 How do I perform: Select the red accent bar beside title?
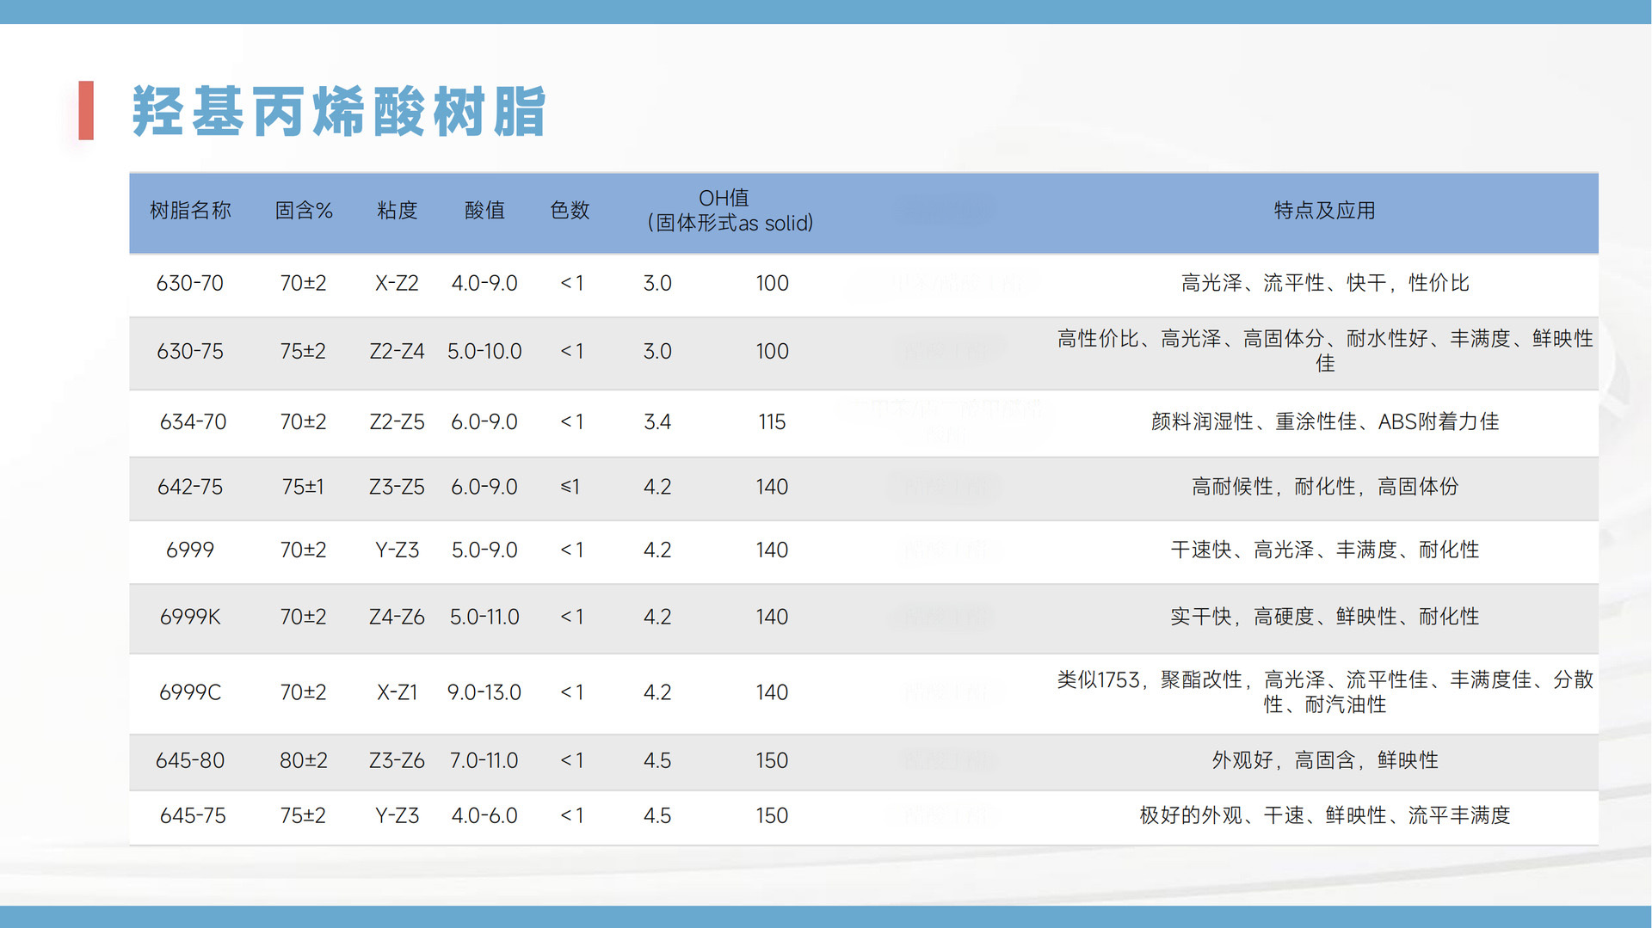[86, 110]
